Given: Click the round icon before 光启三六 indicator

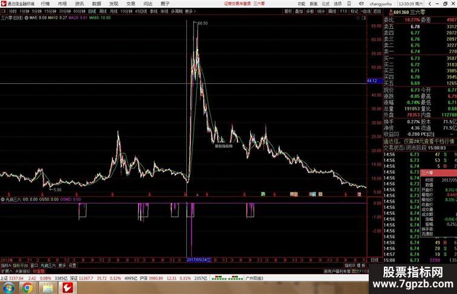Looking at the screenshot, I should pos(2,199).
